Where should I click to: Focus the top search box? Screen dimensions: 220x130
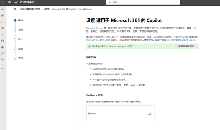tap(143, 2)
